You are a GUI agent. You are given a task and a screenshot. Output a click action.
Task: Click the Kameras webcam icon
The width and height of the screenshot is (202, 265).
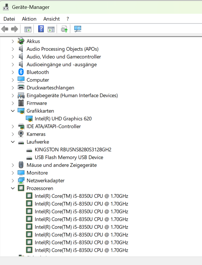pos(21,134)
